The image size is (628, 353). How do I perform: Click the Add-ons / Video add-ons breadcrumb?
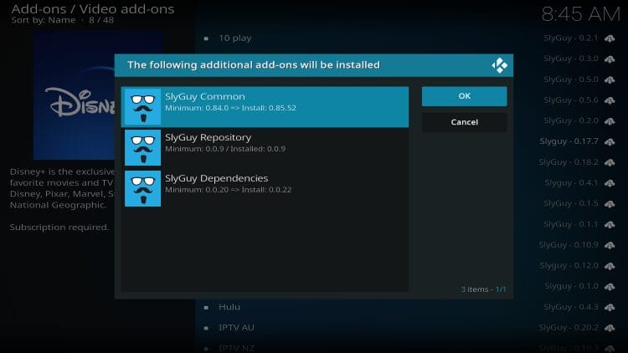[x=92, y=9]
